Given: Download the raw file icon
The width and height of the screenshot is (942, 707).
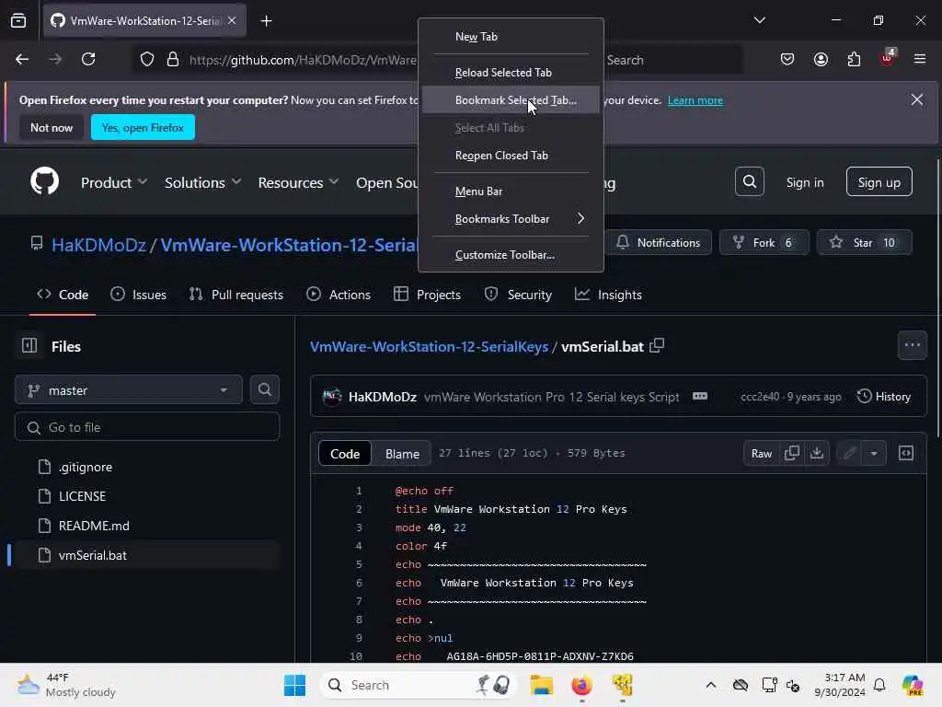Looking at the screenshot, I should [x=817, y=453].
